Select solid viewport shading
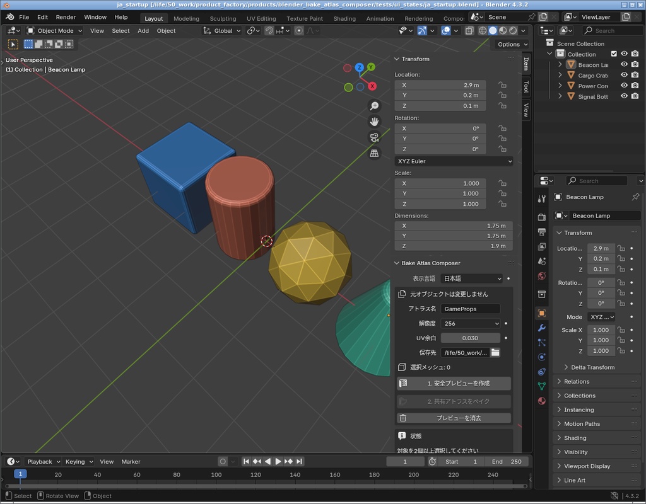This screenshot has width=646, height=504. (x=493, y=30)
